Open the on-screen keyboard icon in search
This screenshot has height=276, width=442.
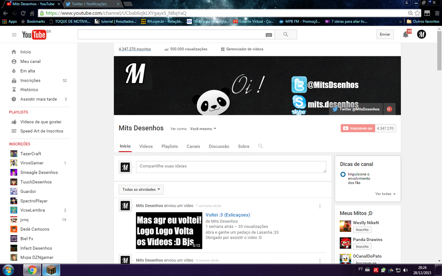[x=269, y=35]
